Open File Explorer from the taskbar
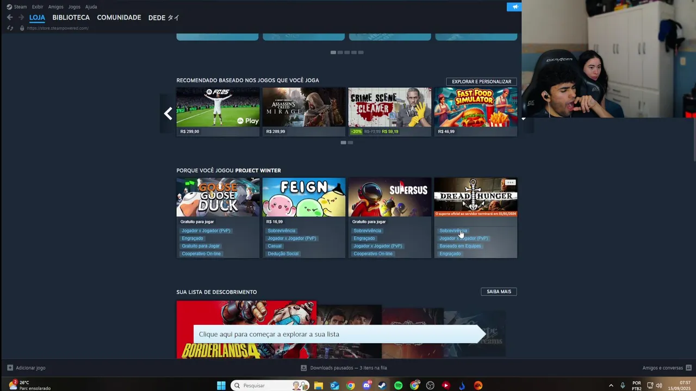 [x=319, y=386]
